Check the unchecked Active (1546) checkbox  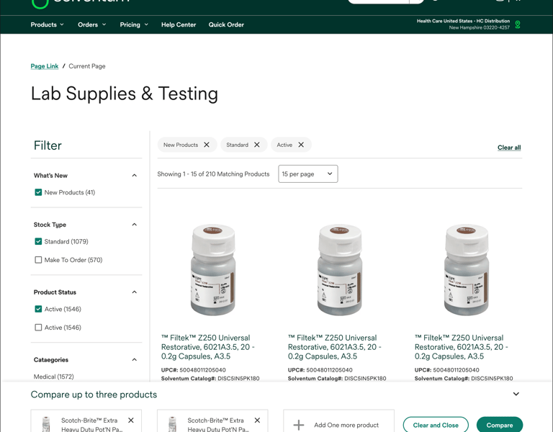38,328
